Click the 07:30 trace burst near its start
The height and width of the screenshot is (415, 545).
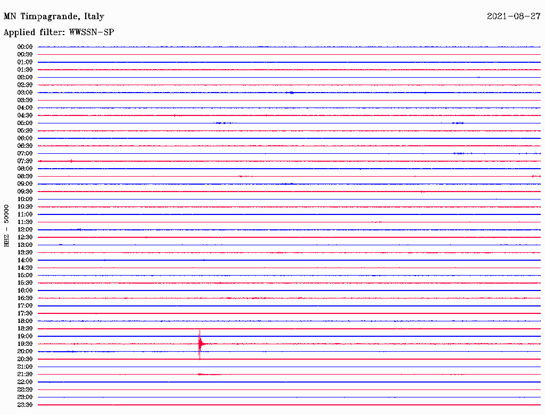tap(71, 161)
